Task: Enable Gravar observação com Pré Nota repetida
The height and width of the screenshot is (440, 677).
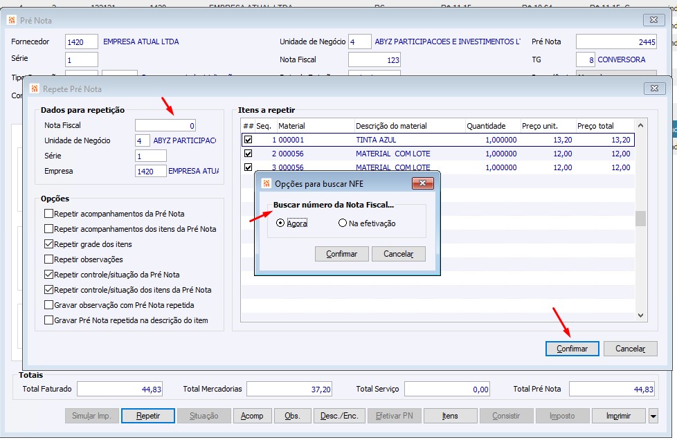Action: (48, 305)
